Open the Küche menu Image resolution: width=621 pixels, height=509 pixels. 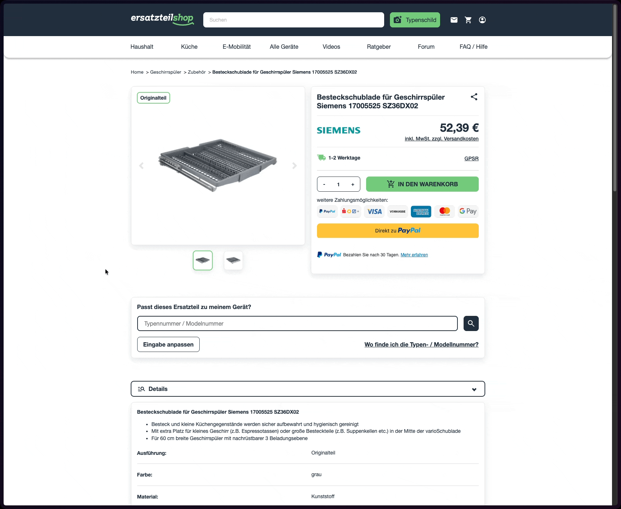point(189,47)
